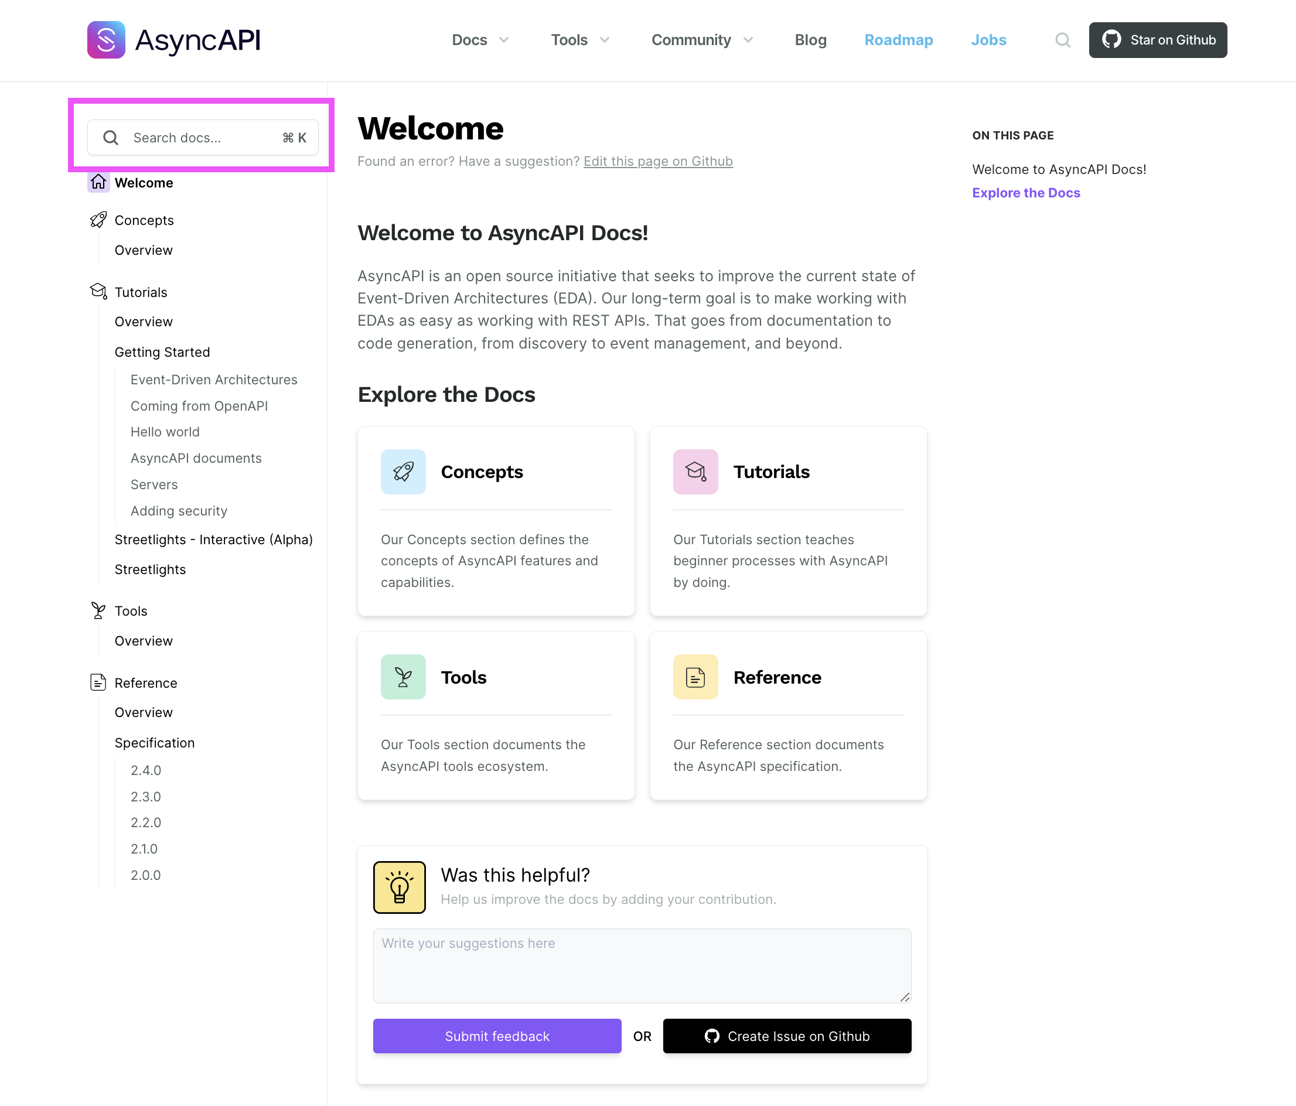This screenshot has width=1296, height=1106.
Task: Open search with the magnifier icon in navbar
Action: [1062, 39]
